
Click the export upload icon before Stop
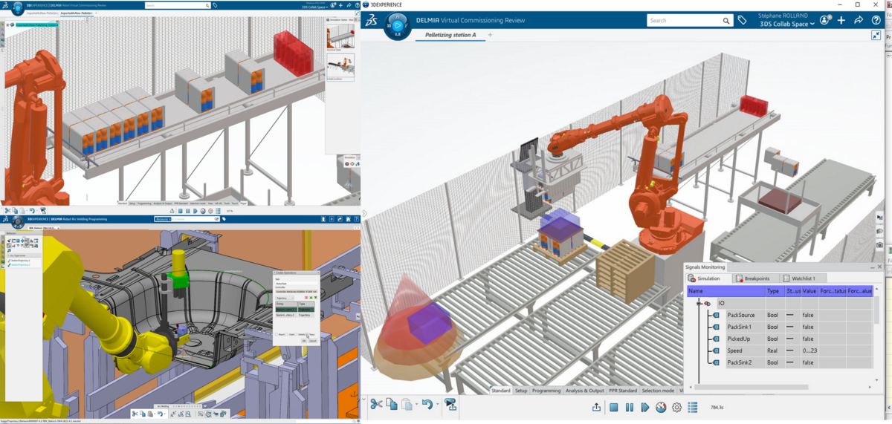[x=596, y=407]
